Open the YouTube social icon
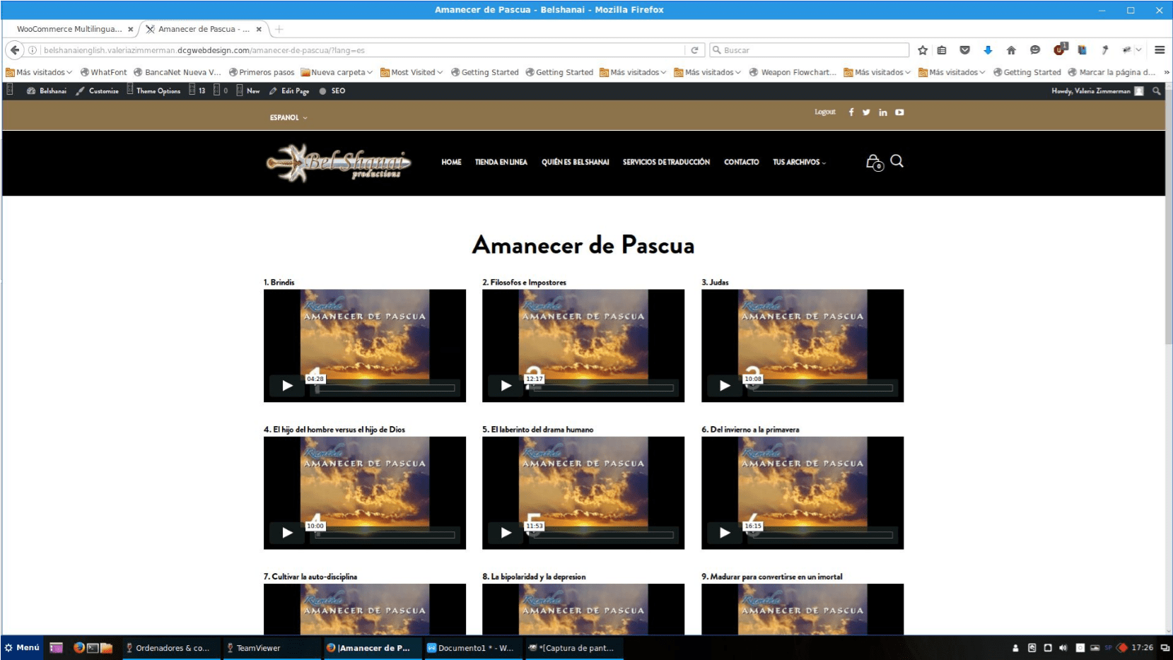The width and height of the screenshot is (1173, 660). (x=899, y=112)
